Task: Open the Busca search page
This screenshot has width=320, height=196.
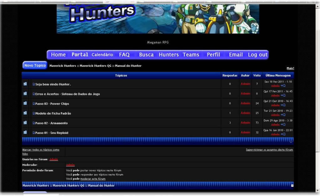Action: coord(146,55)
